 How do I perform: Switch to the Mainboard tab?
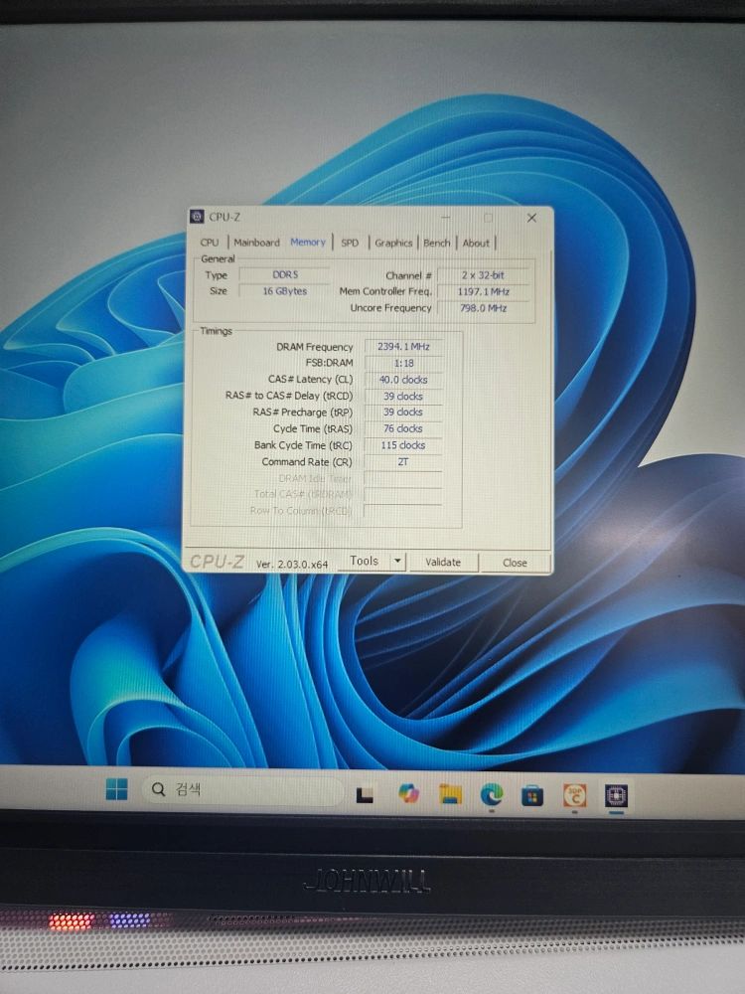(x=256, y=243)
